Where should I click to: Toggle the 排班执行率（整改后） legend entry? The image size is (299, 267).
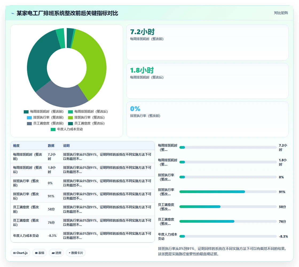(86, 117)
